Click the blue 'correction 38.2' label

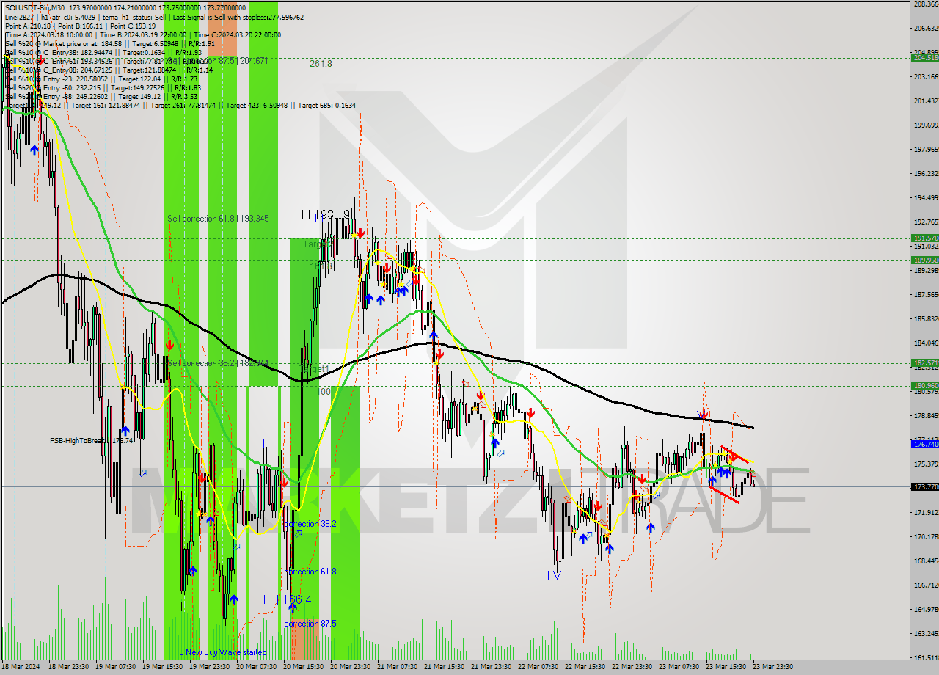tap(310, 524)
